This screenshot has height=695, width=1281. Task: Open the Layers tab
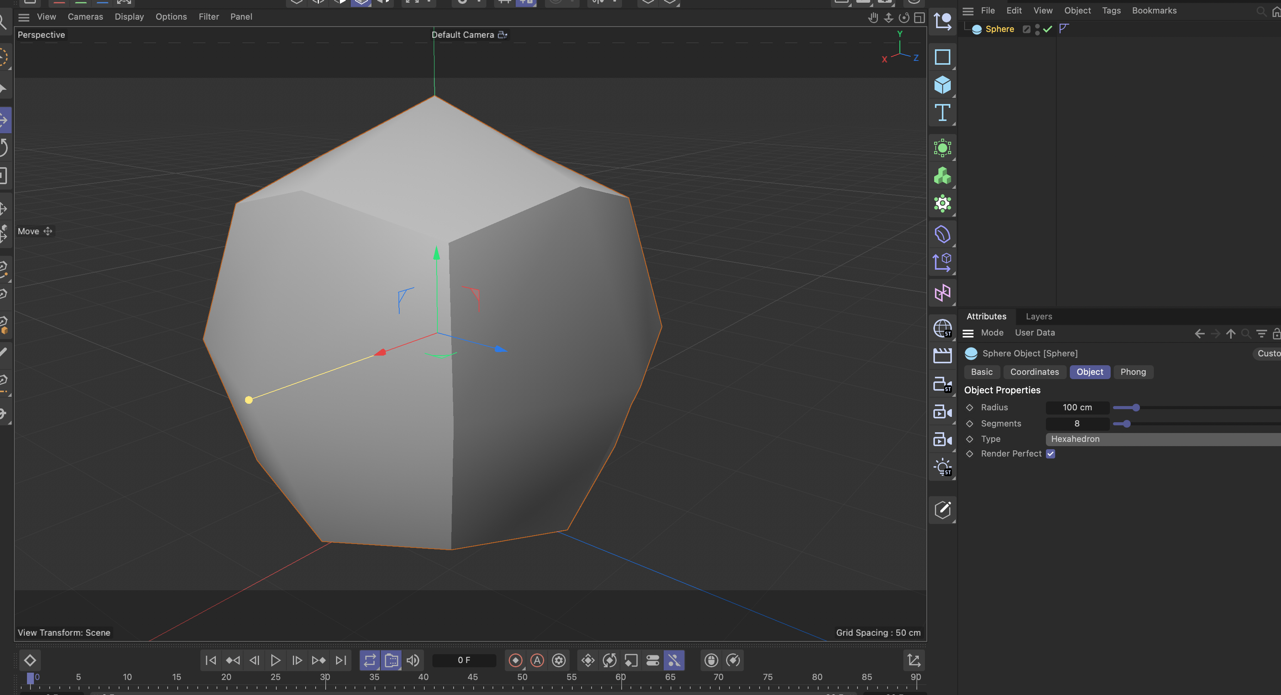click(x=1038, y=316)
